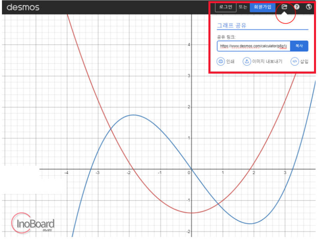Screen dimensions: 318x239
Task: Click y-axis label -1
Action: click(x=188, y=200)
